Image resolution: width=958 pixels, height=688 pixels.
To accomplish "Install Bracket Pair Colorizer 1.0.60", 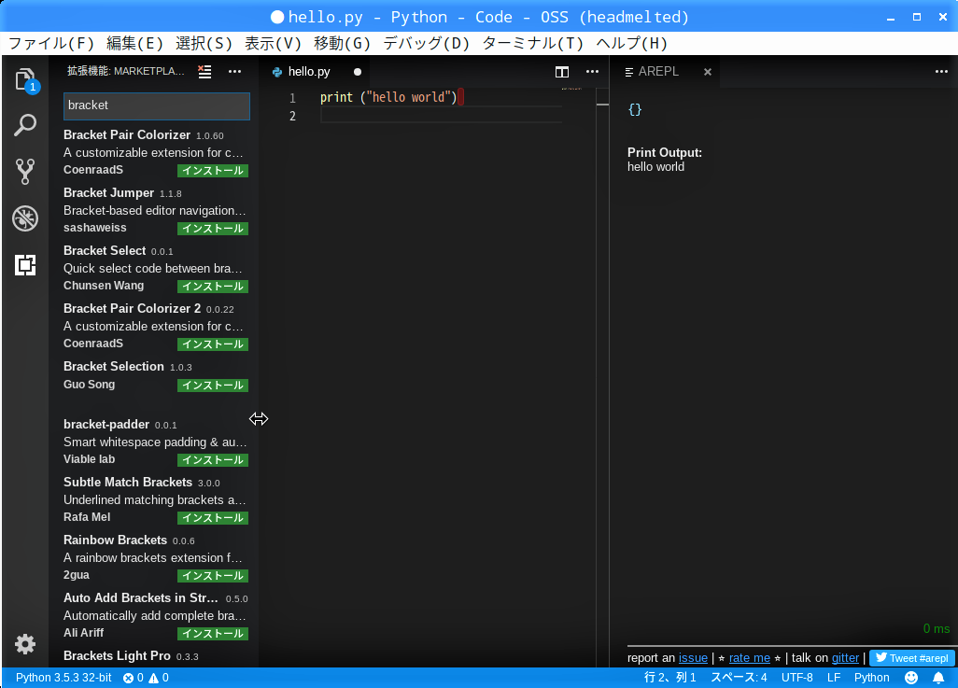I will click(213, 171).
